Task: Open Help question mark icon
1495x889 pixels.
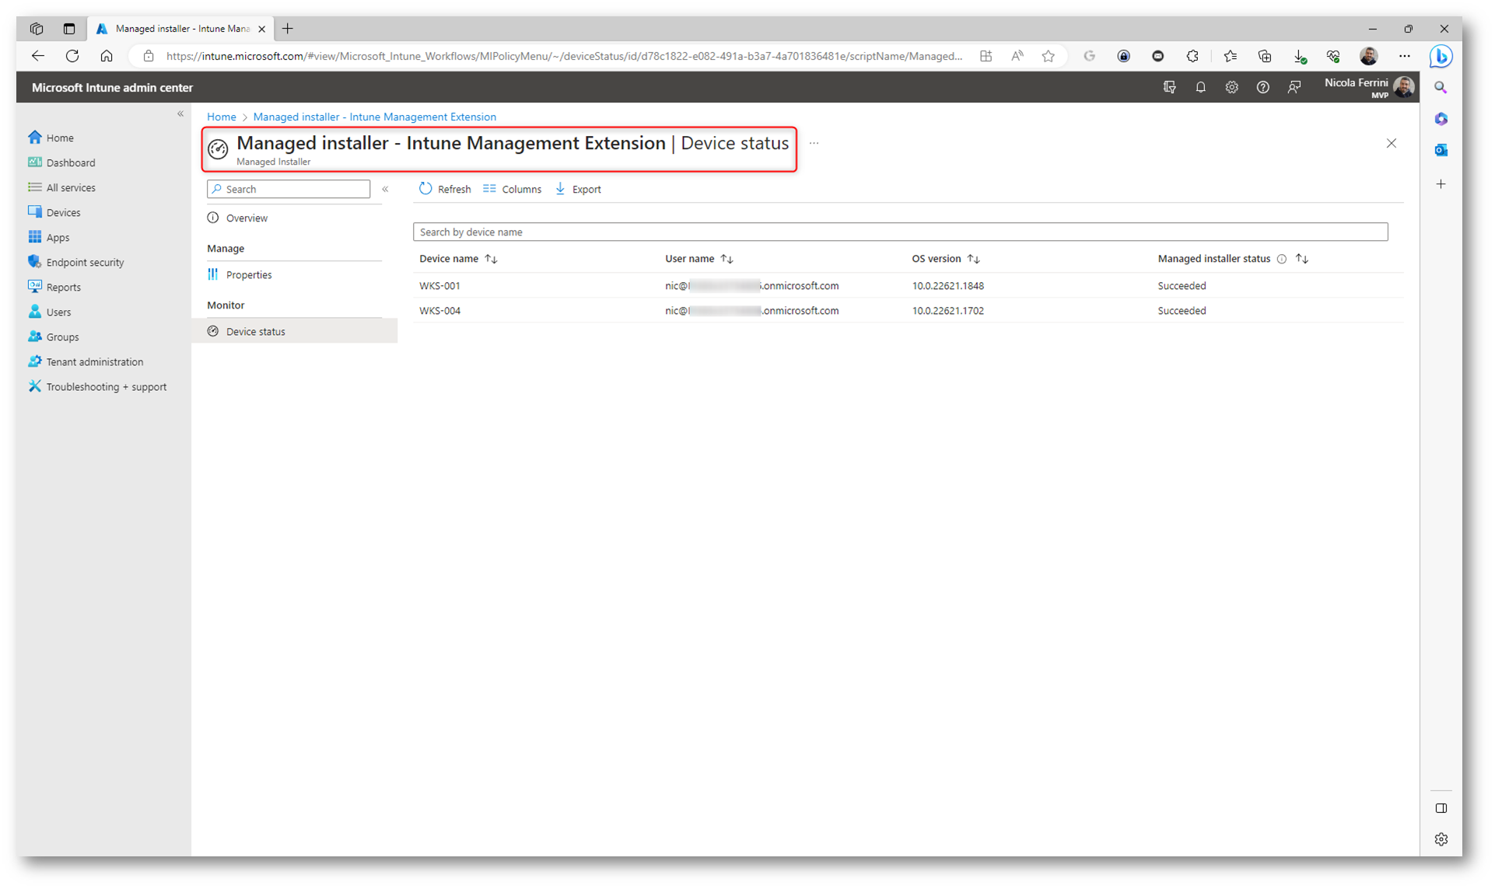Action: 1262,88
